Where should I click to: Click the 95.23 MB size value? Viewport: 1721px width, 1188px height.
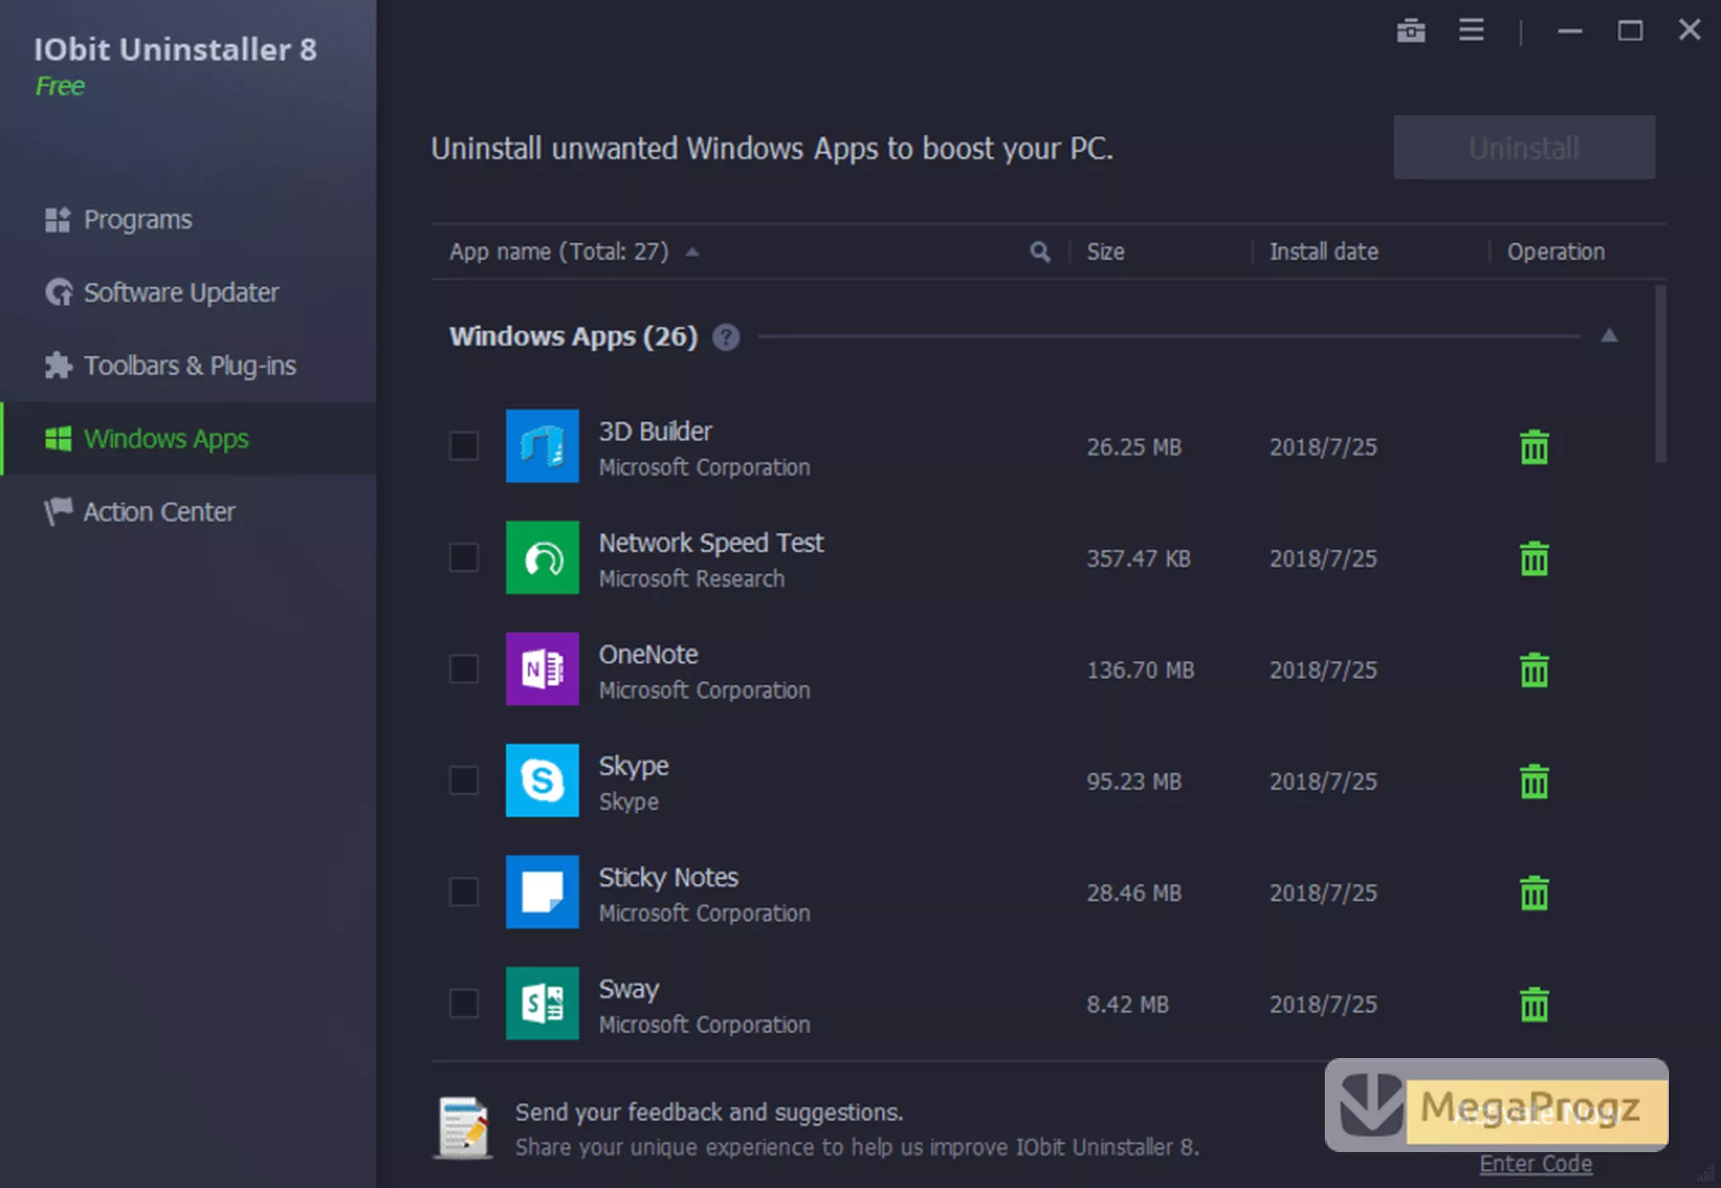(1134, 782)
